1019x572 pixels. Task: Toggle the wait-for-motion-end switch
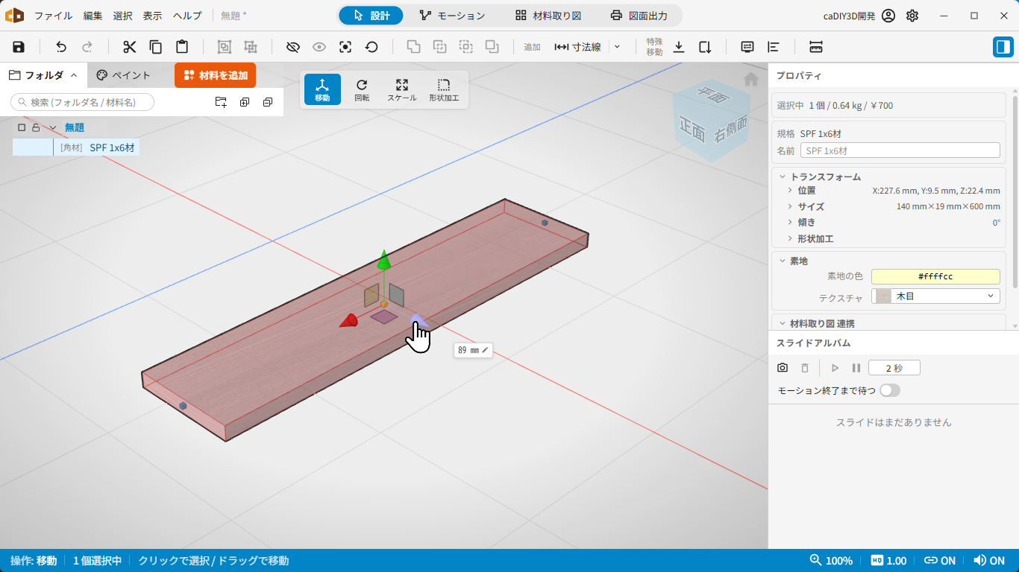(890, 390)
